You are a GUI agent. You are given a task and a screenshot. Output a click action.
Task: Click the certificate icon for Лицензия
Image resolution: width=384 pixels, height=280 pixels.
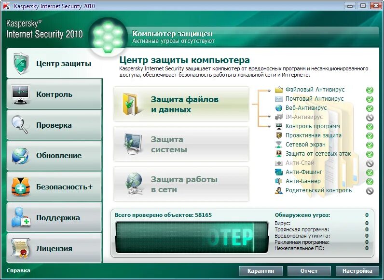coord(21,248)
